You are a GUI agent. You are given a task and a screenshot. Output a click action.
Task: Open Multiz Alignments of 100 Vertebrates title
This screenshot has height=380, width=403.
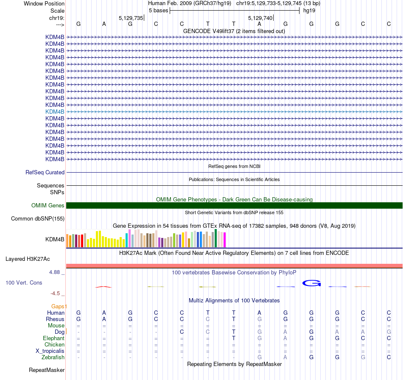(x=234, y=300)
